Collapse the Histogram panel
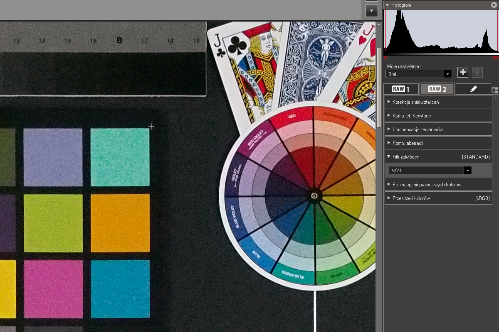The width and height of the screenshot is (499, 332). coord(388,5)
